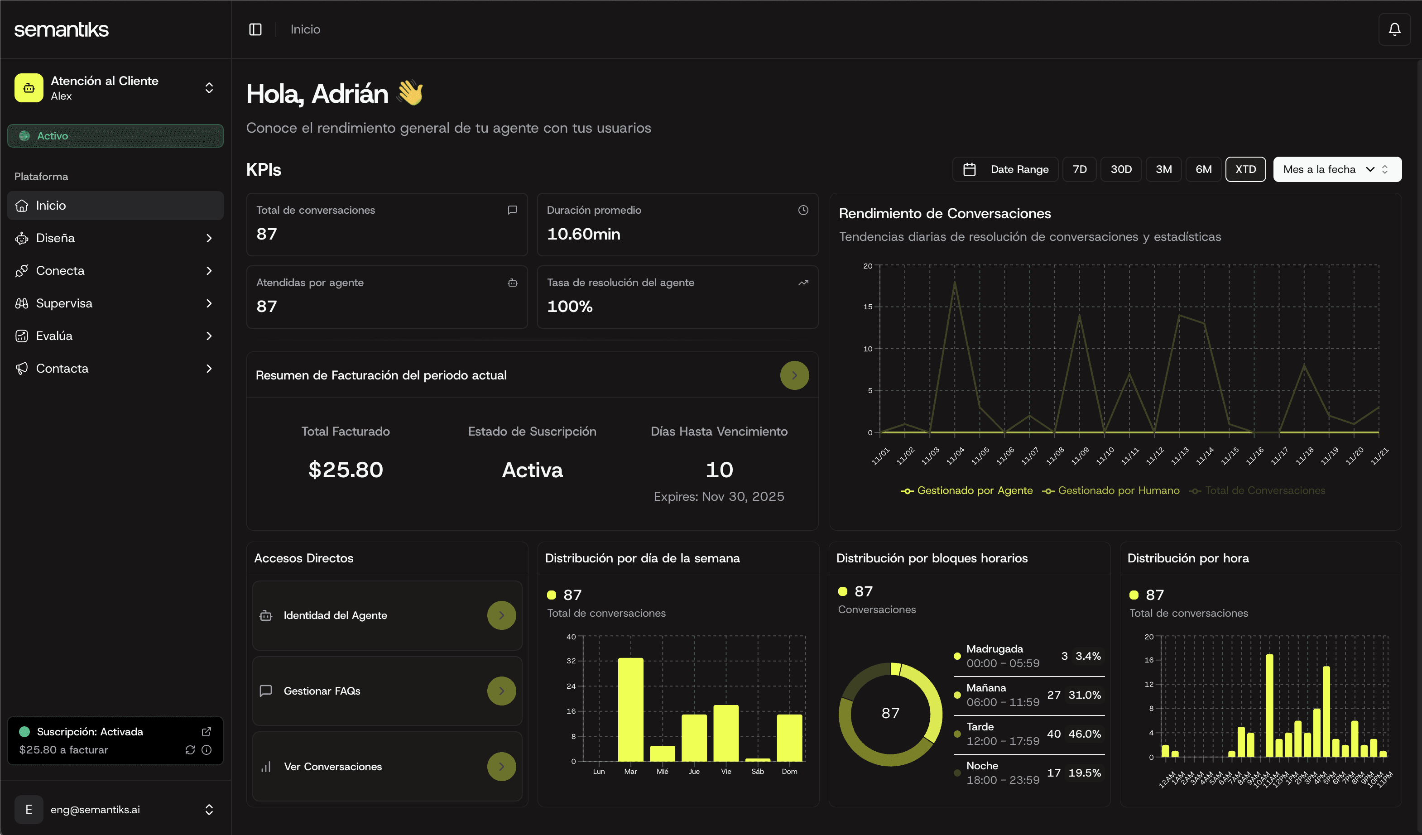1422x835 pixels.
Task: Select the 6M time range
Action: pos(1203,169)
